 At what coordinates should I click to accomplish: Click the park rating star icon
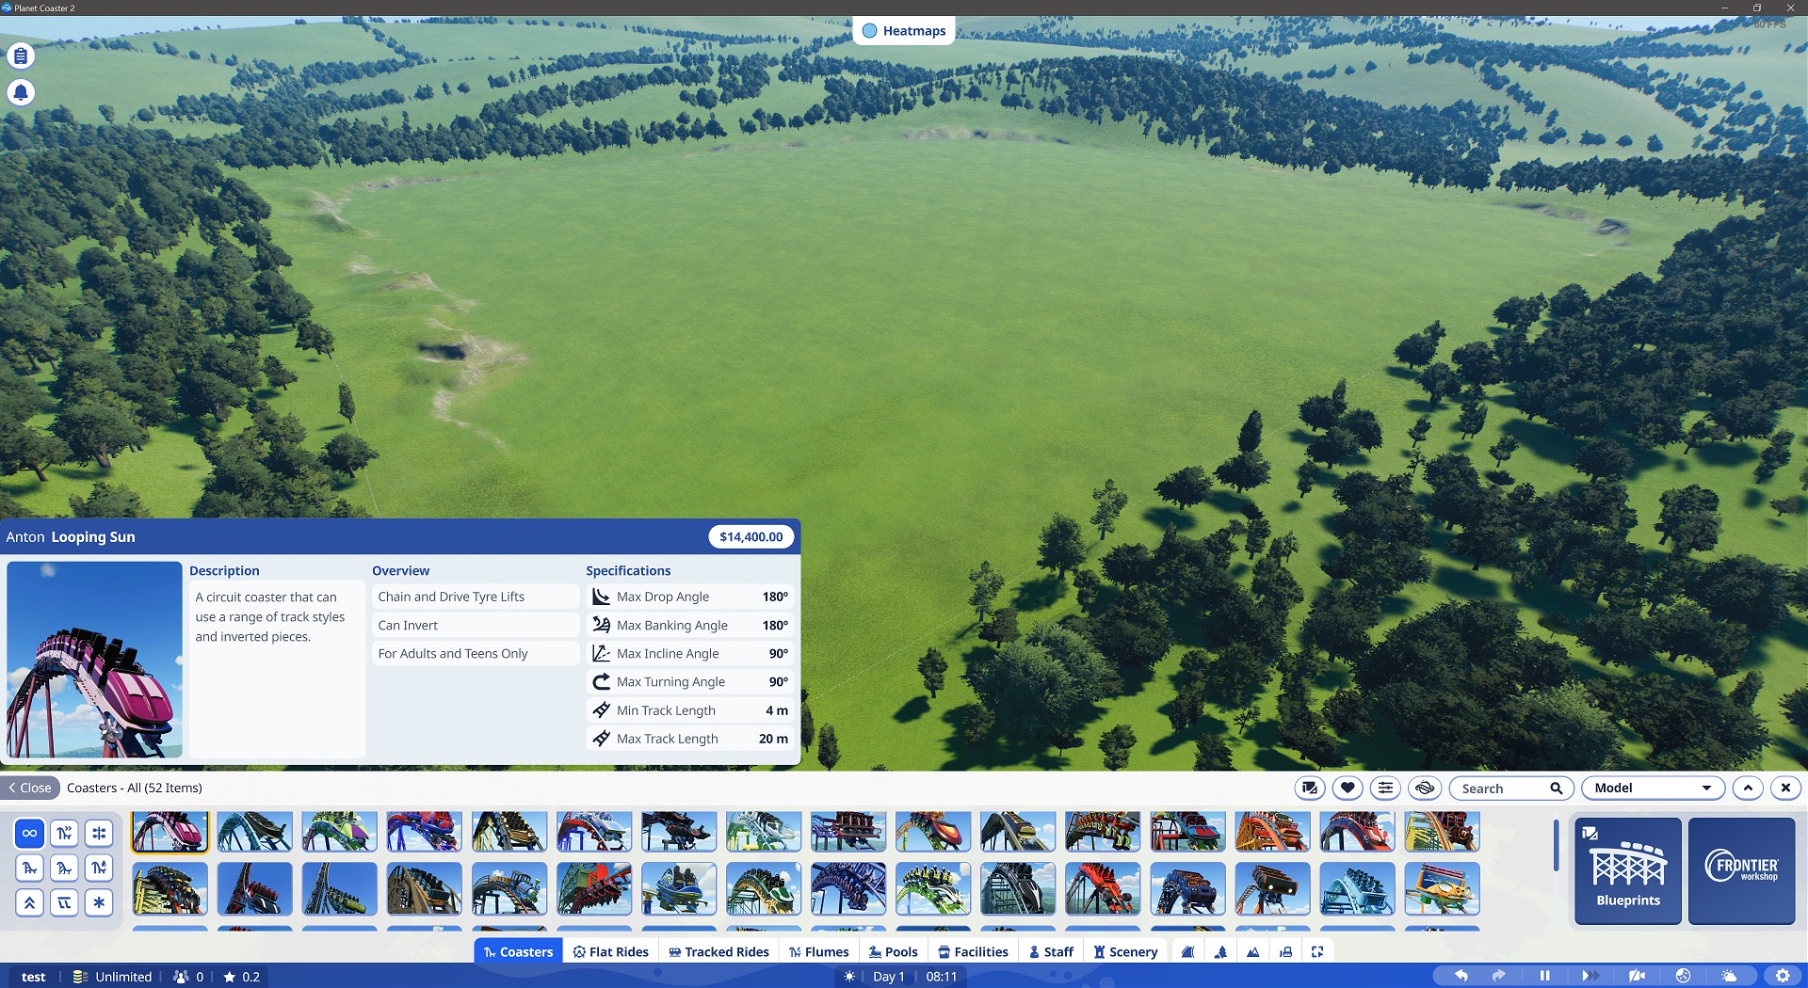click(x=229, y=977)
